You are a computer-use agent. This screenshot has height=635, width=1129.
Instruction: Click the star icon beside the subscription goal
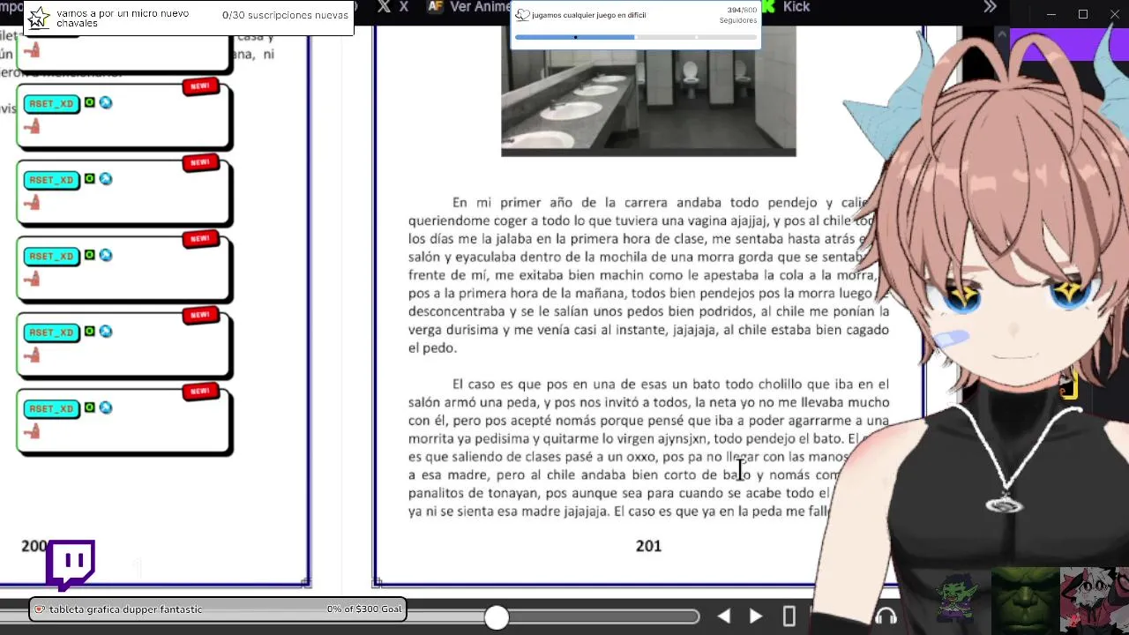click(x=39, y=18)
